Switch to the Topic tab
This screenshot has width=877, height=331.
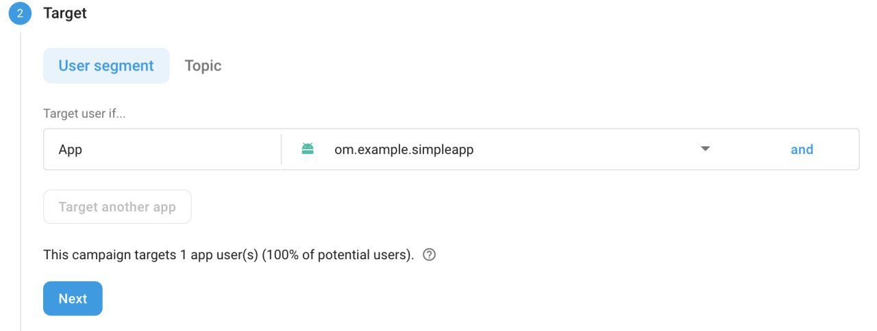203,66
